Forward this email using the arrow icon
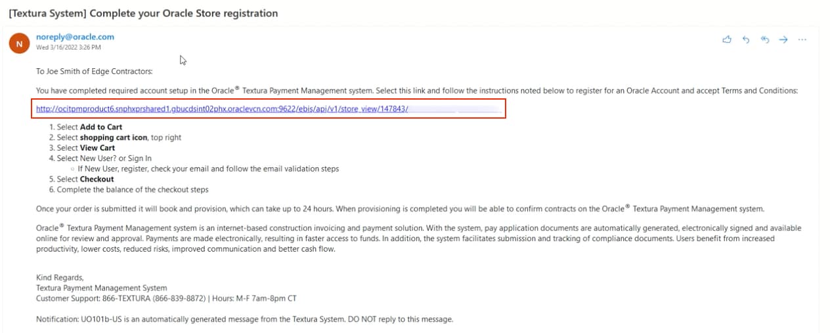Image resolution: width=830 pixels, height=333 pixels. [783, 40]
